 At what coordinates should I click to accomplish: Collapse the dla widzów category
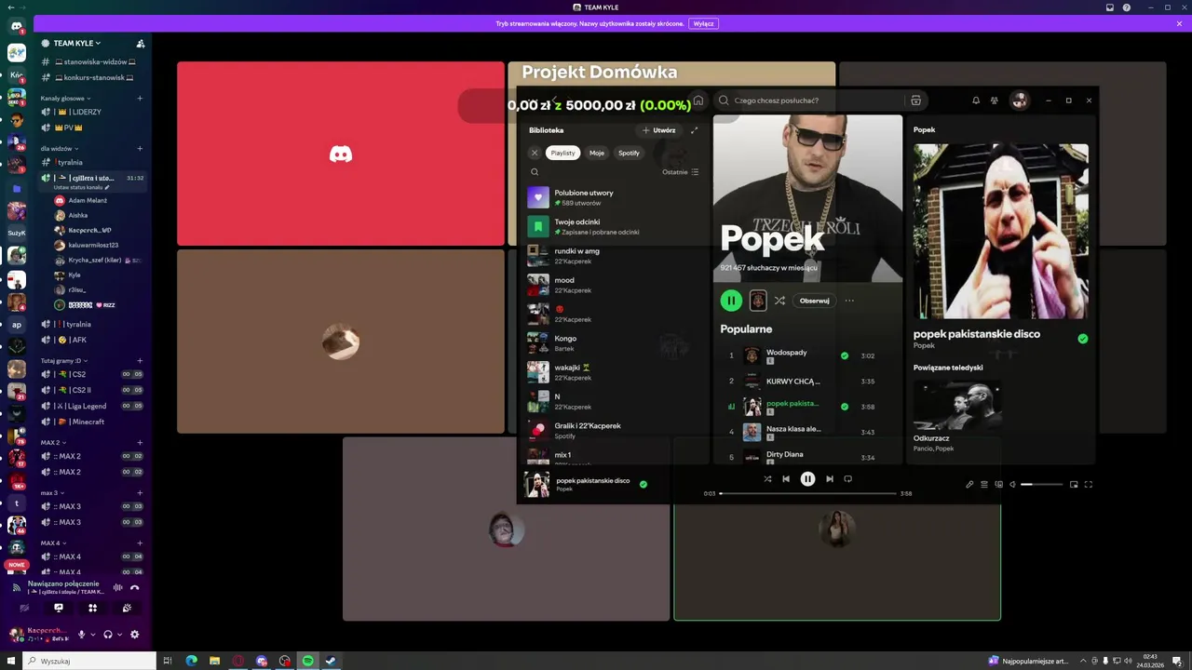click(x=59, y=148)
